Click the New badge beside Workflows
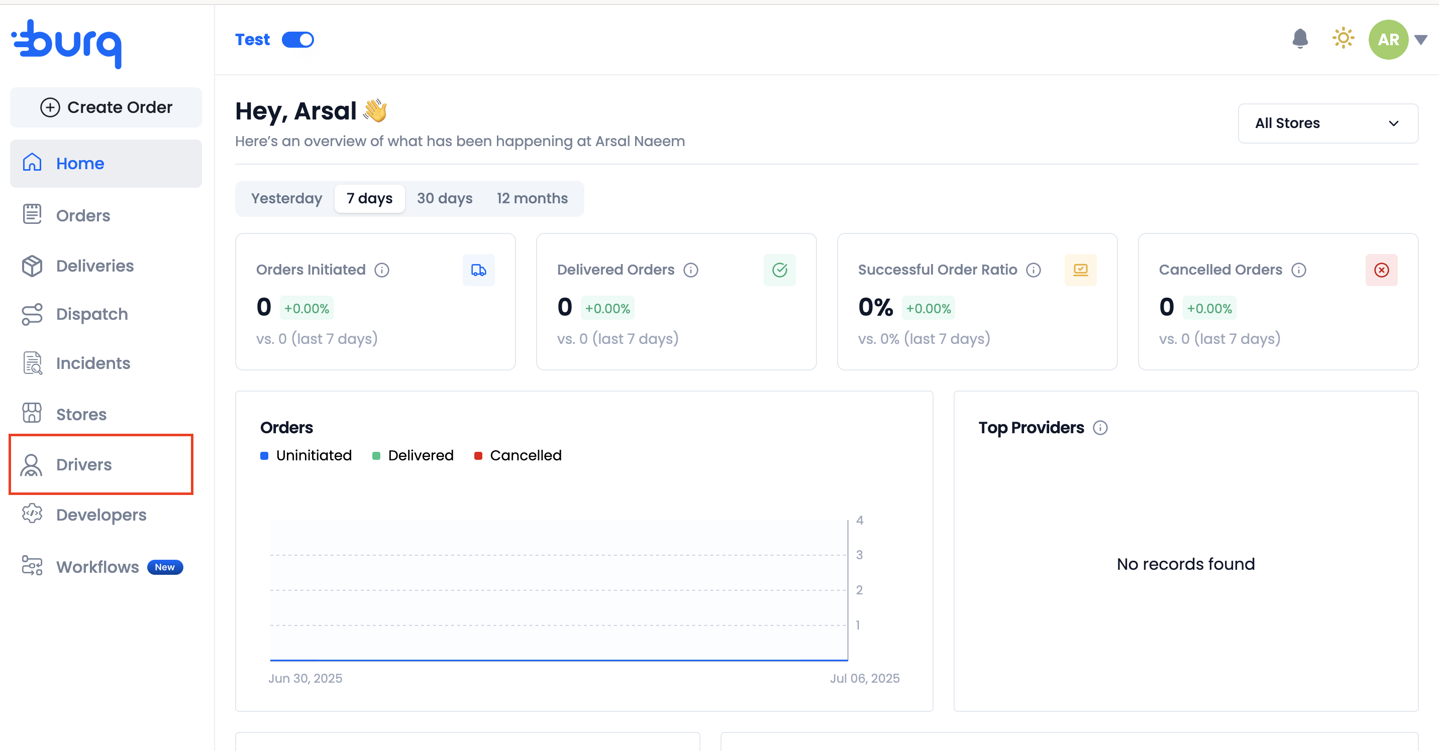This screenshot has height=751, width=1439. tap(165, 567)
